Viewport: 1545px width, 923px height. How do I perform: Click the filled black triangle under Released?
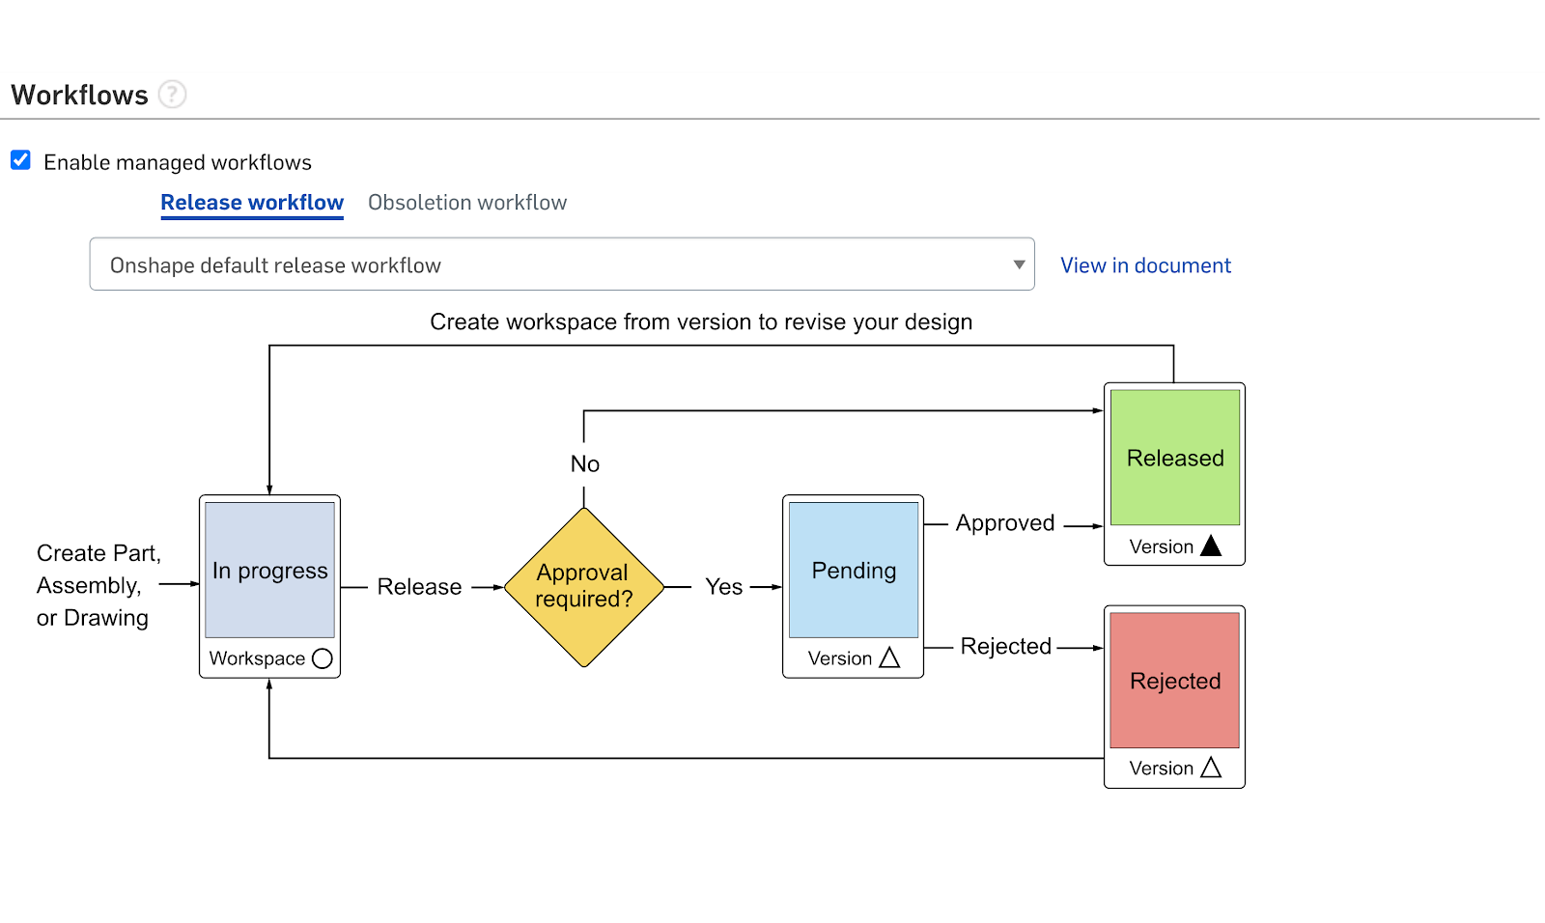(1211, 546)
